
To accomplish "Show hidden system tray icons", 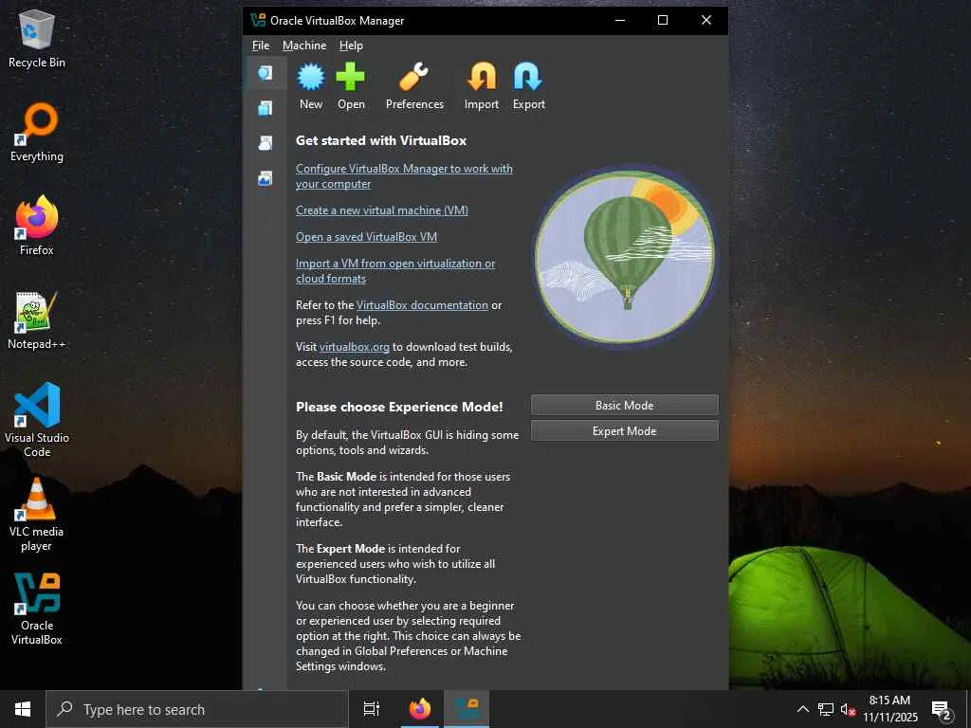I will click(x=802, y=709).
